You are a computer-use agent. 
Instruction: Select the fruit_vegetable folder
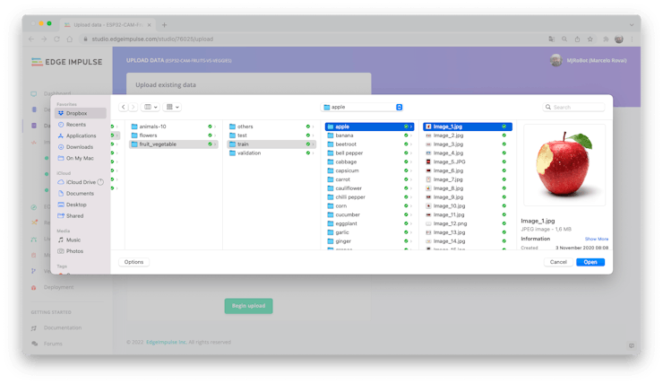173,144
